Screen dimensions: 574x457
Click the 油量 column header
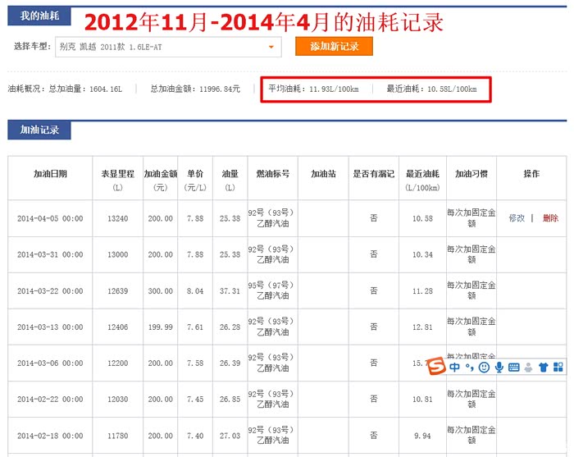point(230,174)
